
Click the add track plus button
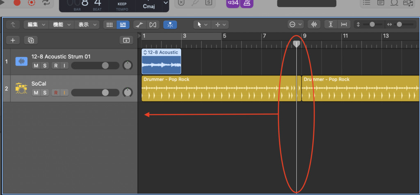tap(13, 40)
